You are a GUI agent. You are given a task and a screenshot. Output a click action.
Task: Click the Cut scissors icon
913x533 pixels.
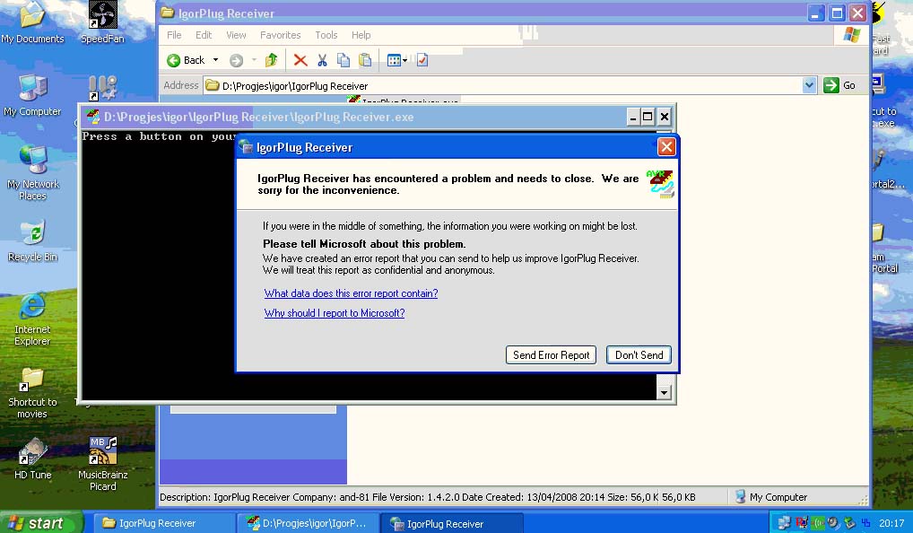[322, 60]
